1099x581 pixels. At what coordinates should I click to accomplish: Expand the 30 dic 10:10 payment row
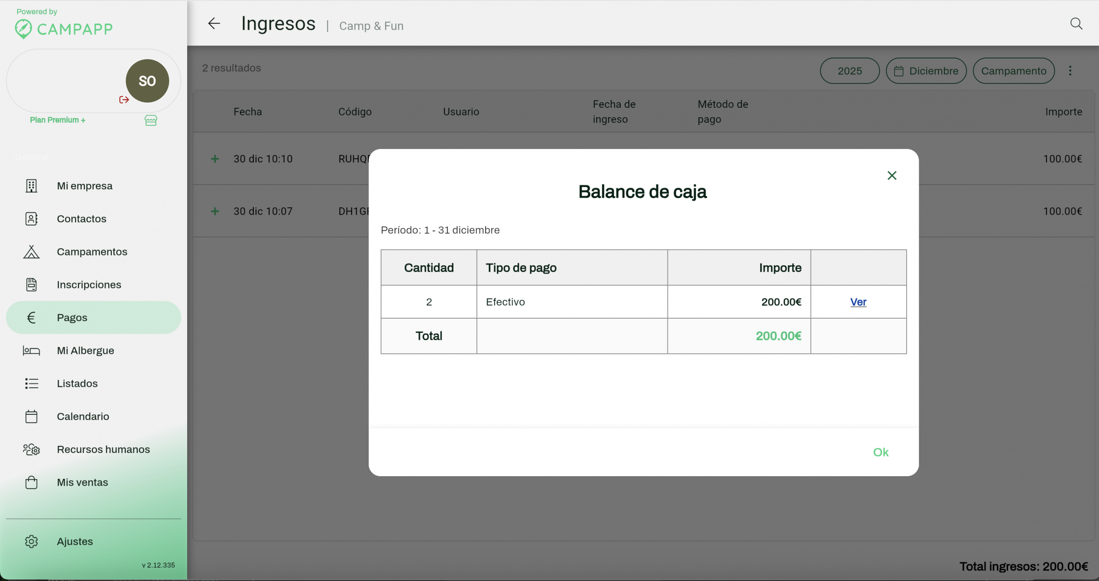point(215,159)
